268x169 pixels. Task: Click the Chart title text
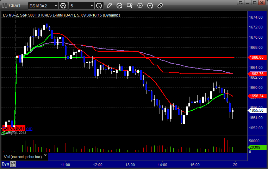pyautogui.click(x=14, y=6)
